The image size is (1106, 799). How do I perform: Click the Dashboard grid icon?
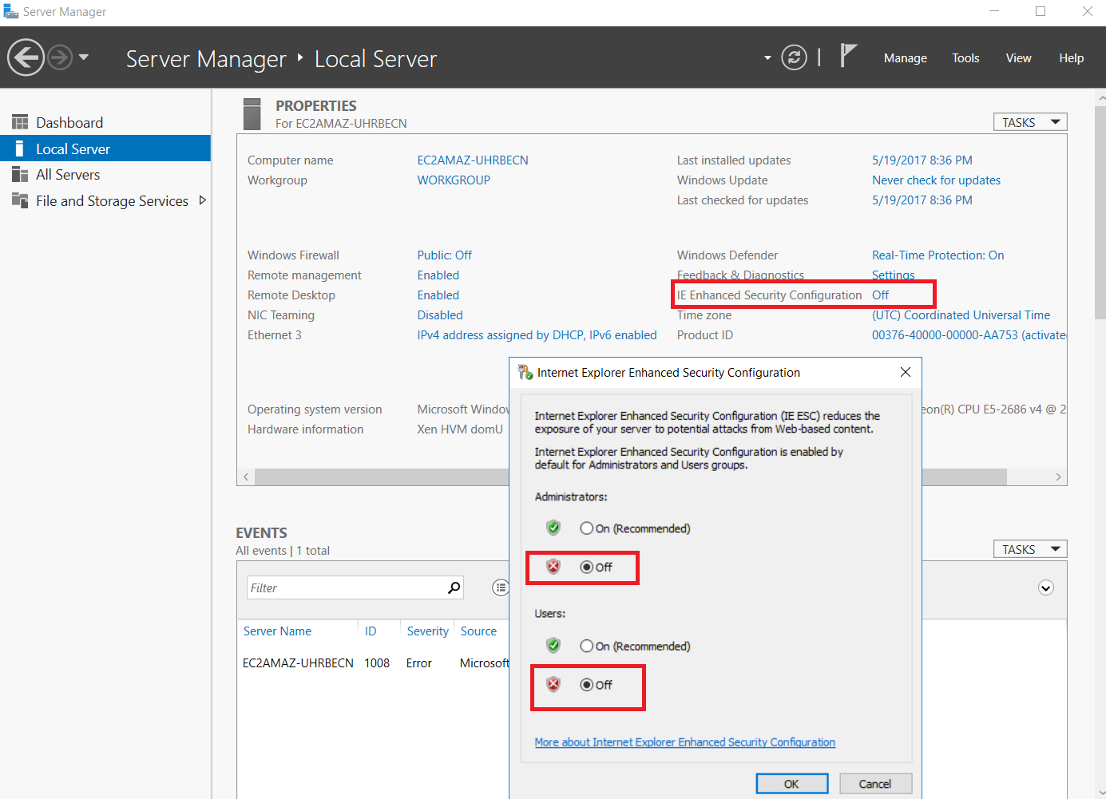(x=20, y=122)
